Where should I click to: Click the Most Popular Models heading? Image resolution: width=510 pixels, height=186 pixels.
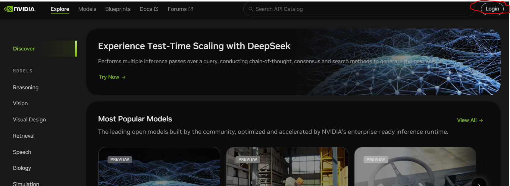click(135, 119)
